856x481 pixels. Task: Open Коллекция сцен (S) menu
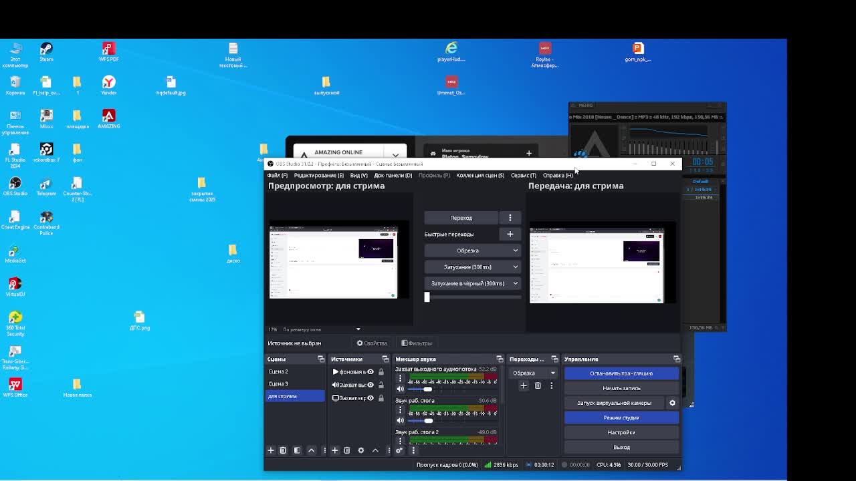[x=480, y=176]
